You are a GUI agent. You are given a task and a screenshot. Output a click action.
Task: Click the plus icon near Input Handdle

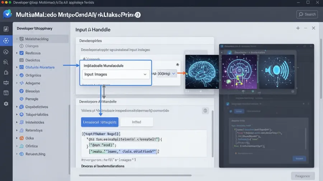pyautogui.click(x=298, y=28)
